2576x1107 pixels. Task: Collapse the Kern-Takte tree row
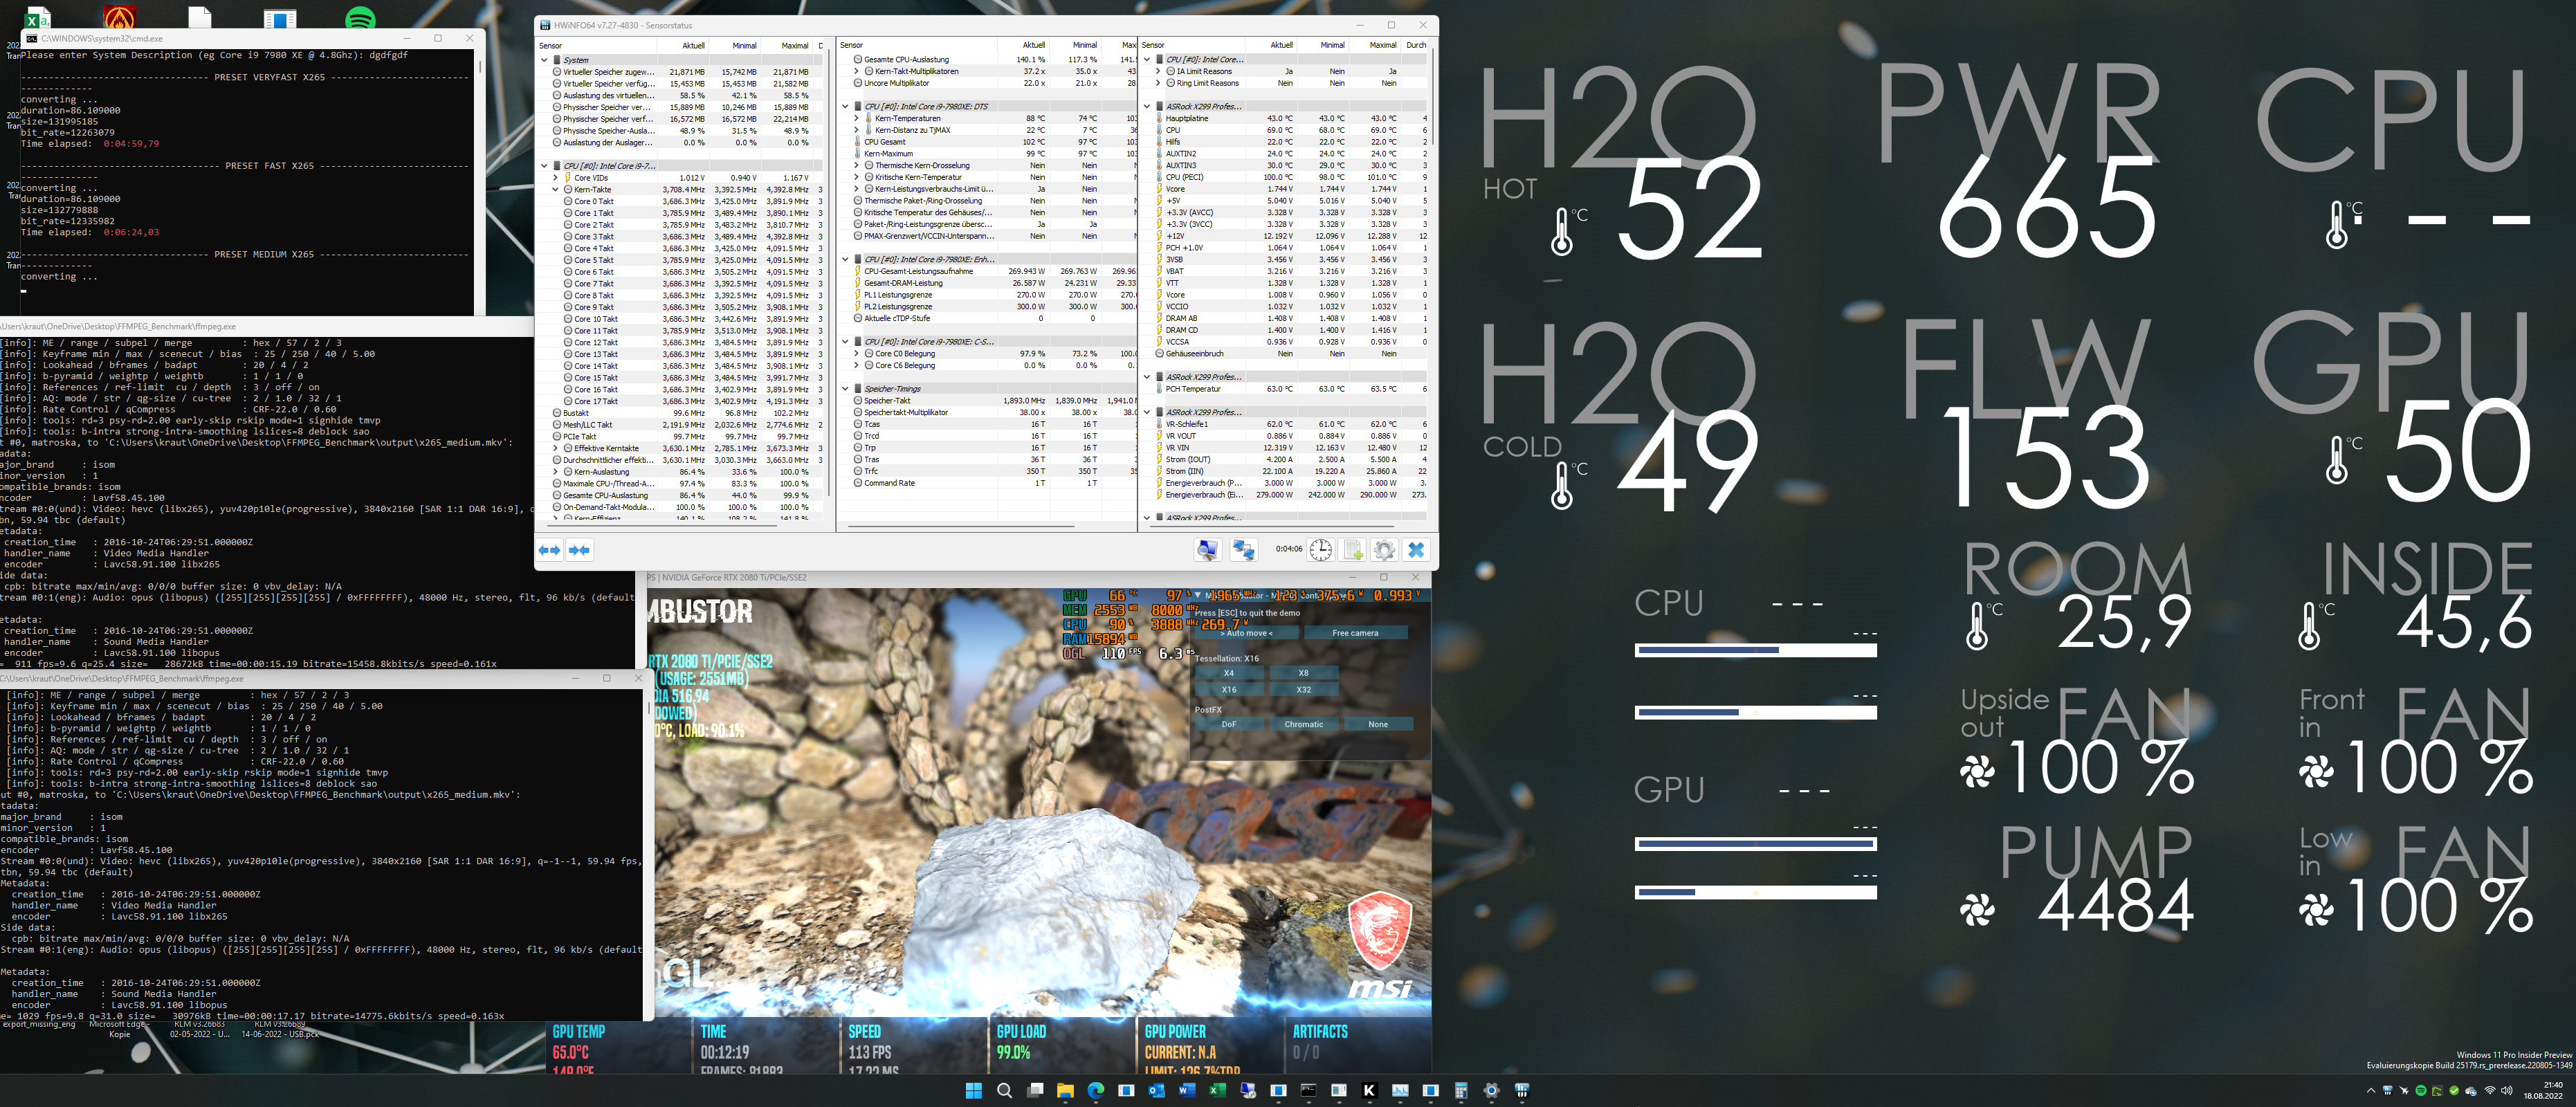[556, 189]
